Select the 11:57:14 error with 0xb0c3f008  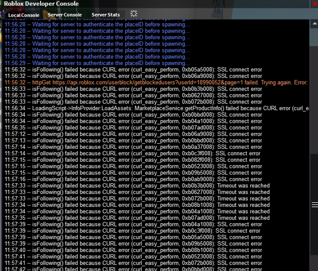pyautogui.click(x=133, y=154)
